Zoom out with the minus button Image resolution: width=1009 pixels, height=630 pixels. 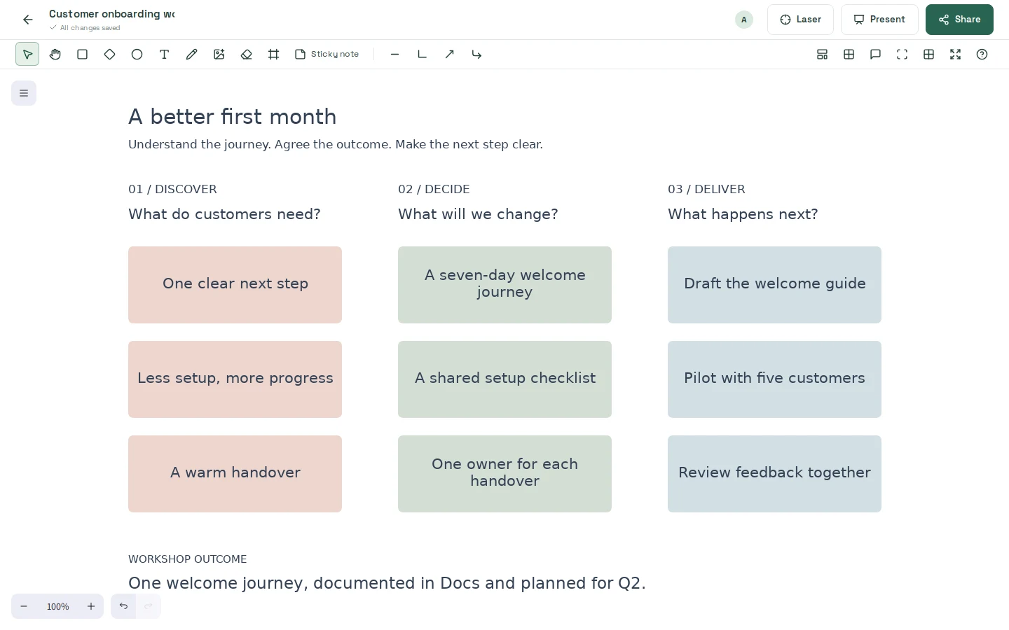pos(24,606)
